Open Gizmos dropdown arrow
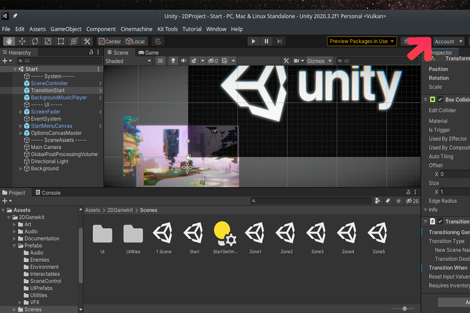 click(x=330, y=61)
